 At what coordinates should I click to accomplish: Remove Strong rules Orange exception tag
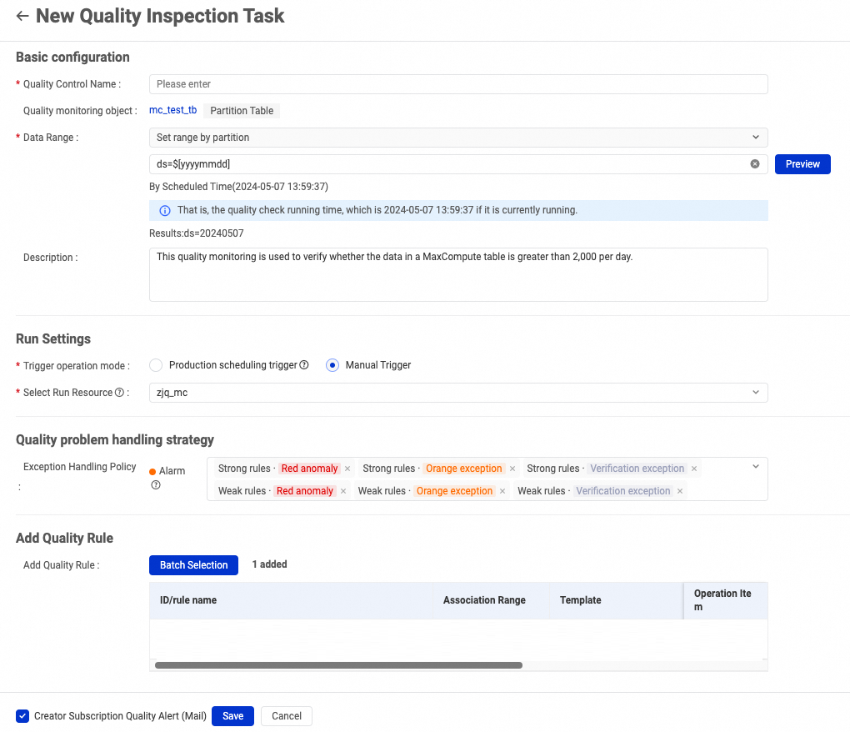tap(512, 469)
